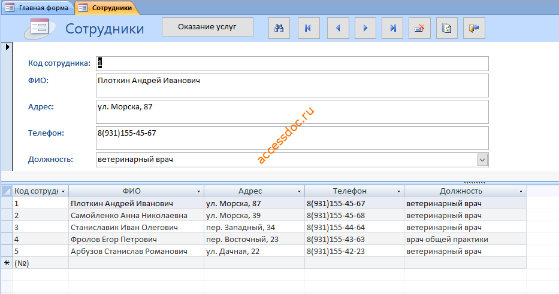Click the record selector arrow of the form

coord(7,47)
